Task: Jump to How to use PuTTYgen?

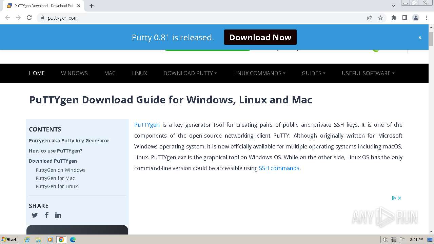Action: (x=56, y=151)
